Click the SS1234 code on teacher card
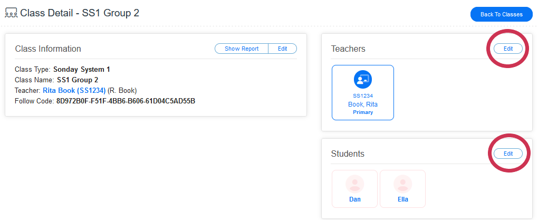Screen dimensions: 538x220 tap(362, 95)
